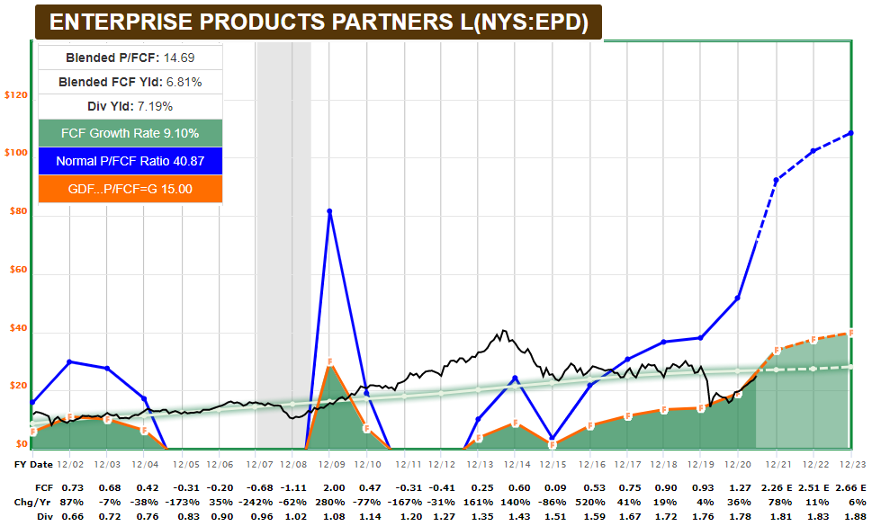Click the orange F marker at 12/09 peak

point(329,361)
